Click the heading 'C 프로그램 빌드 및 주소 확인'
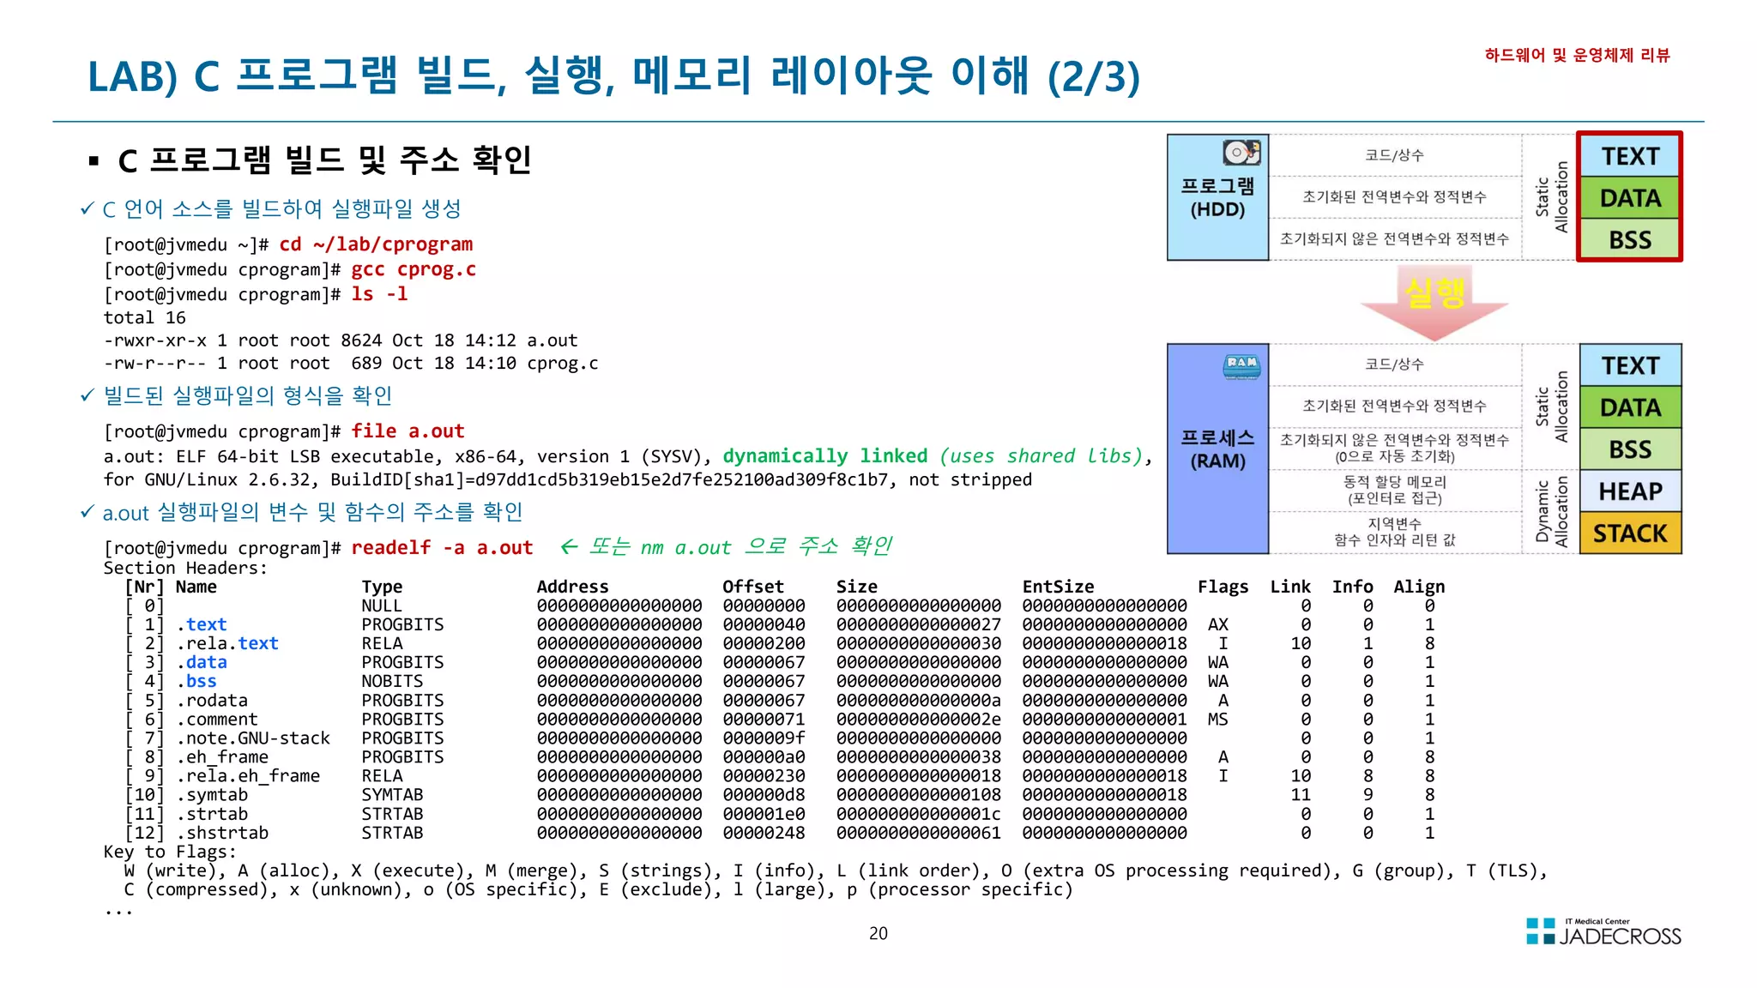Screen dimensions: 1757x988 (325, 160)
